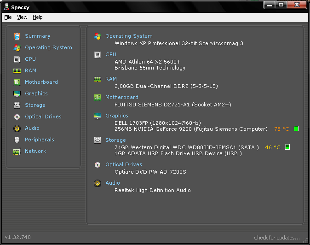Select the Network card icon in sidebar
This screenshot has height=245, width=310.
tap(17, 151)
